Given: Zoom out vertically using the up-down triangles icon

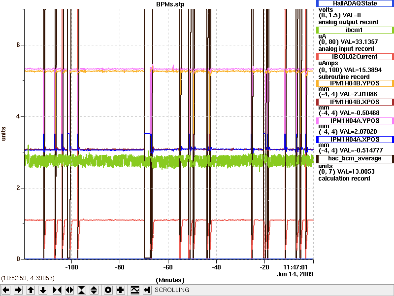Looking at the screenshot, I should tap(94, 290).
